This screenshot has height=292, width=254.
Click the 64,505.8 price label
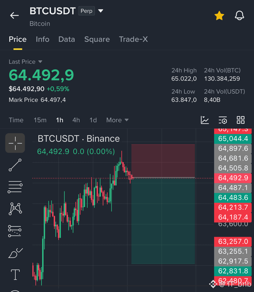[233, 168]
